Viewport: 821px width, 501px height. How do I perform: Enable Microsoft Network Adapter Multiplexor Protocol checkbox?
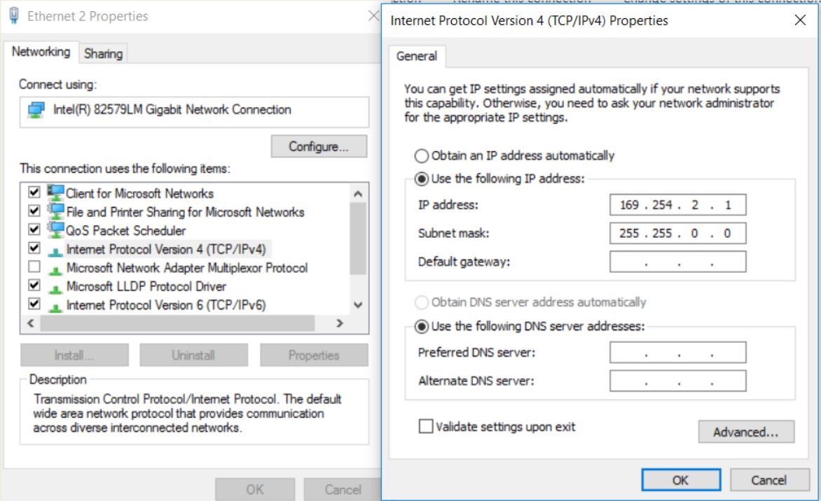34,267
